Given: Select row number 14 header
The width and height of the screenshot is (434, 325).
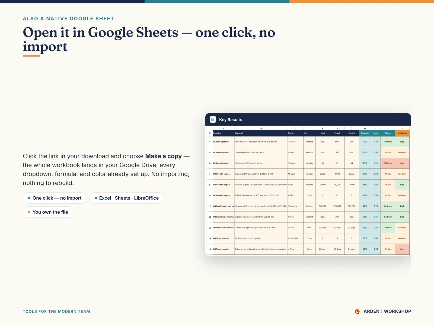Looking at the screenshot, I should pyautogui.click(x=210, y=249).
